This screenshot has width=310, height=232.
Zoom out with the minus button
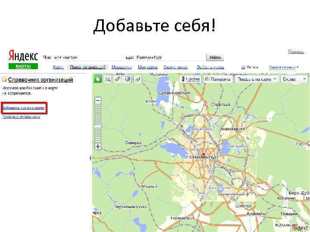click(98, 101)
